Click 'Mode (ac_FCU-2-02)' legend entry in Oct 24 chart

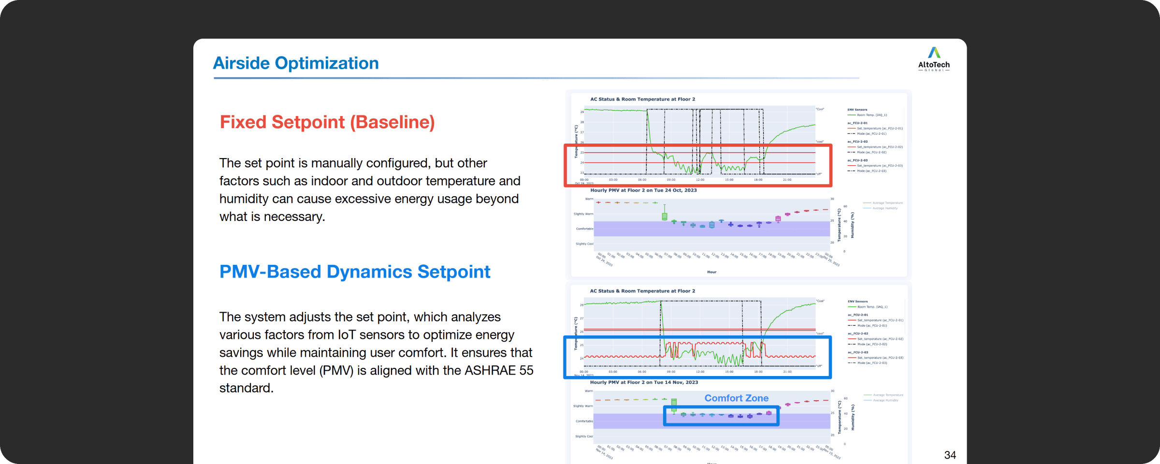pyautogui.click(x=867, y=152)
